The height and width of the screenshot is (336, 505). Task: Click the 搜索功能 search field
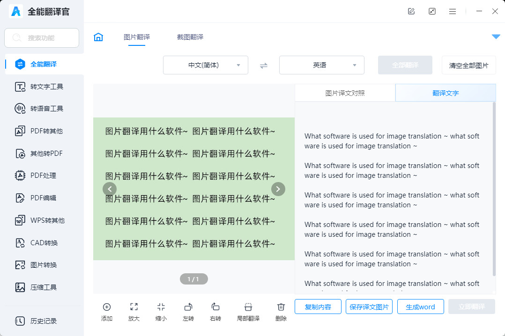(x=42, y=38)
